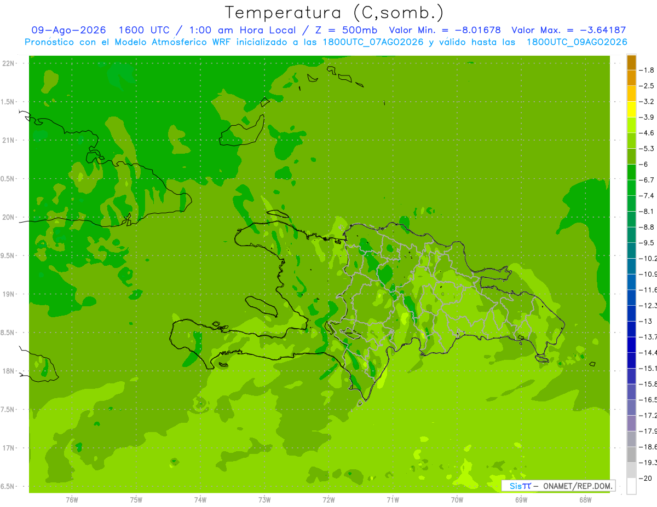Click the 22N latitude axis label
657x507 pixels.
point(8,63)
